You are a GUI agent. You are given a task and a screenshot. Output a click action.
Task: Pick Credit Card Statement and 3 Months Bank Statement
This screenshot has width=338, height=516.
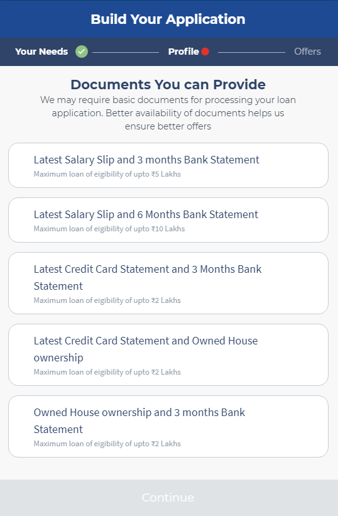point(168,283)
